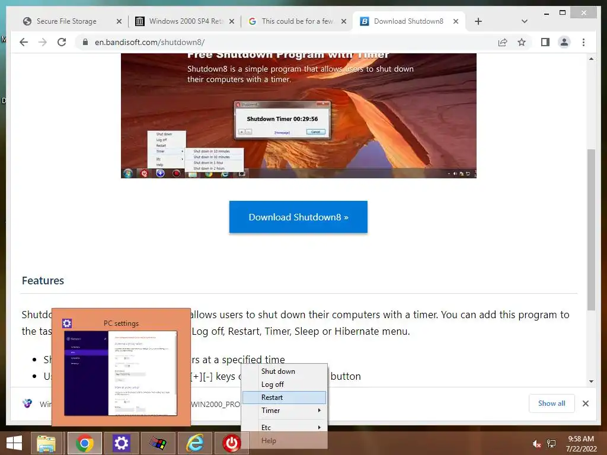The width and height of the screenshot is (607, 455).
Task: Open PC settings taskbar icon
Action: pos(121,443)
